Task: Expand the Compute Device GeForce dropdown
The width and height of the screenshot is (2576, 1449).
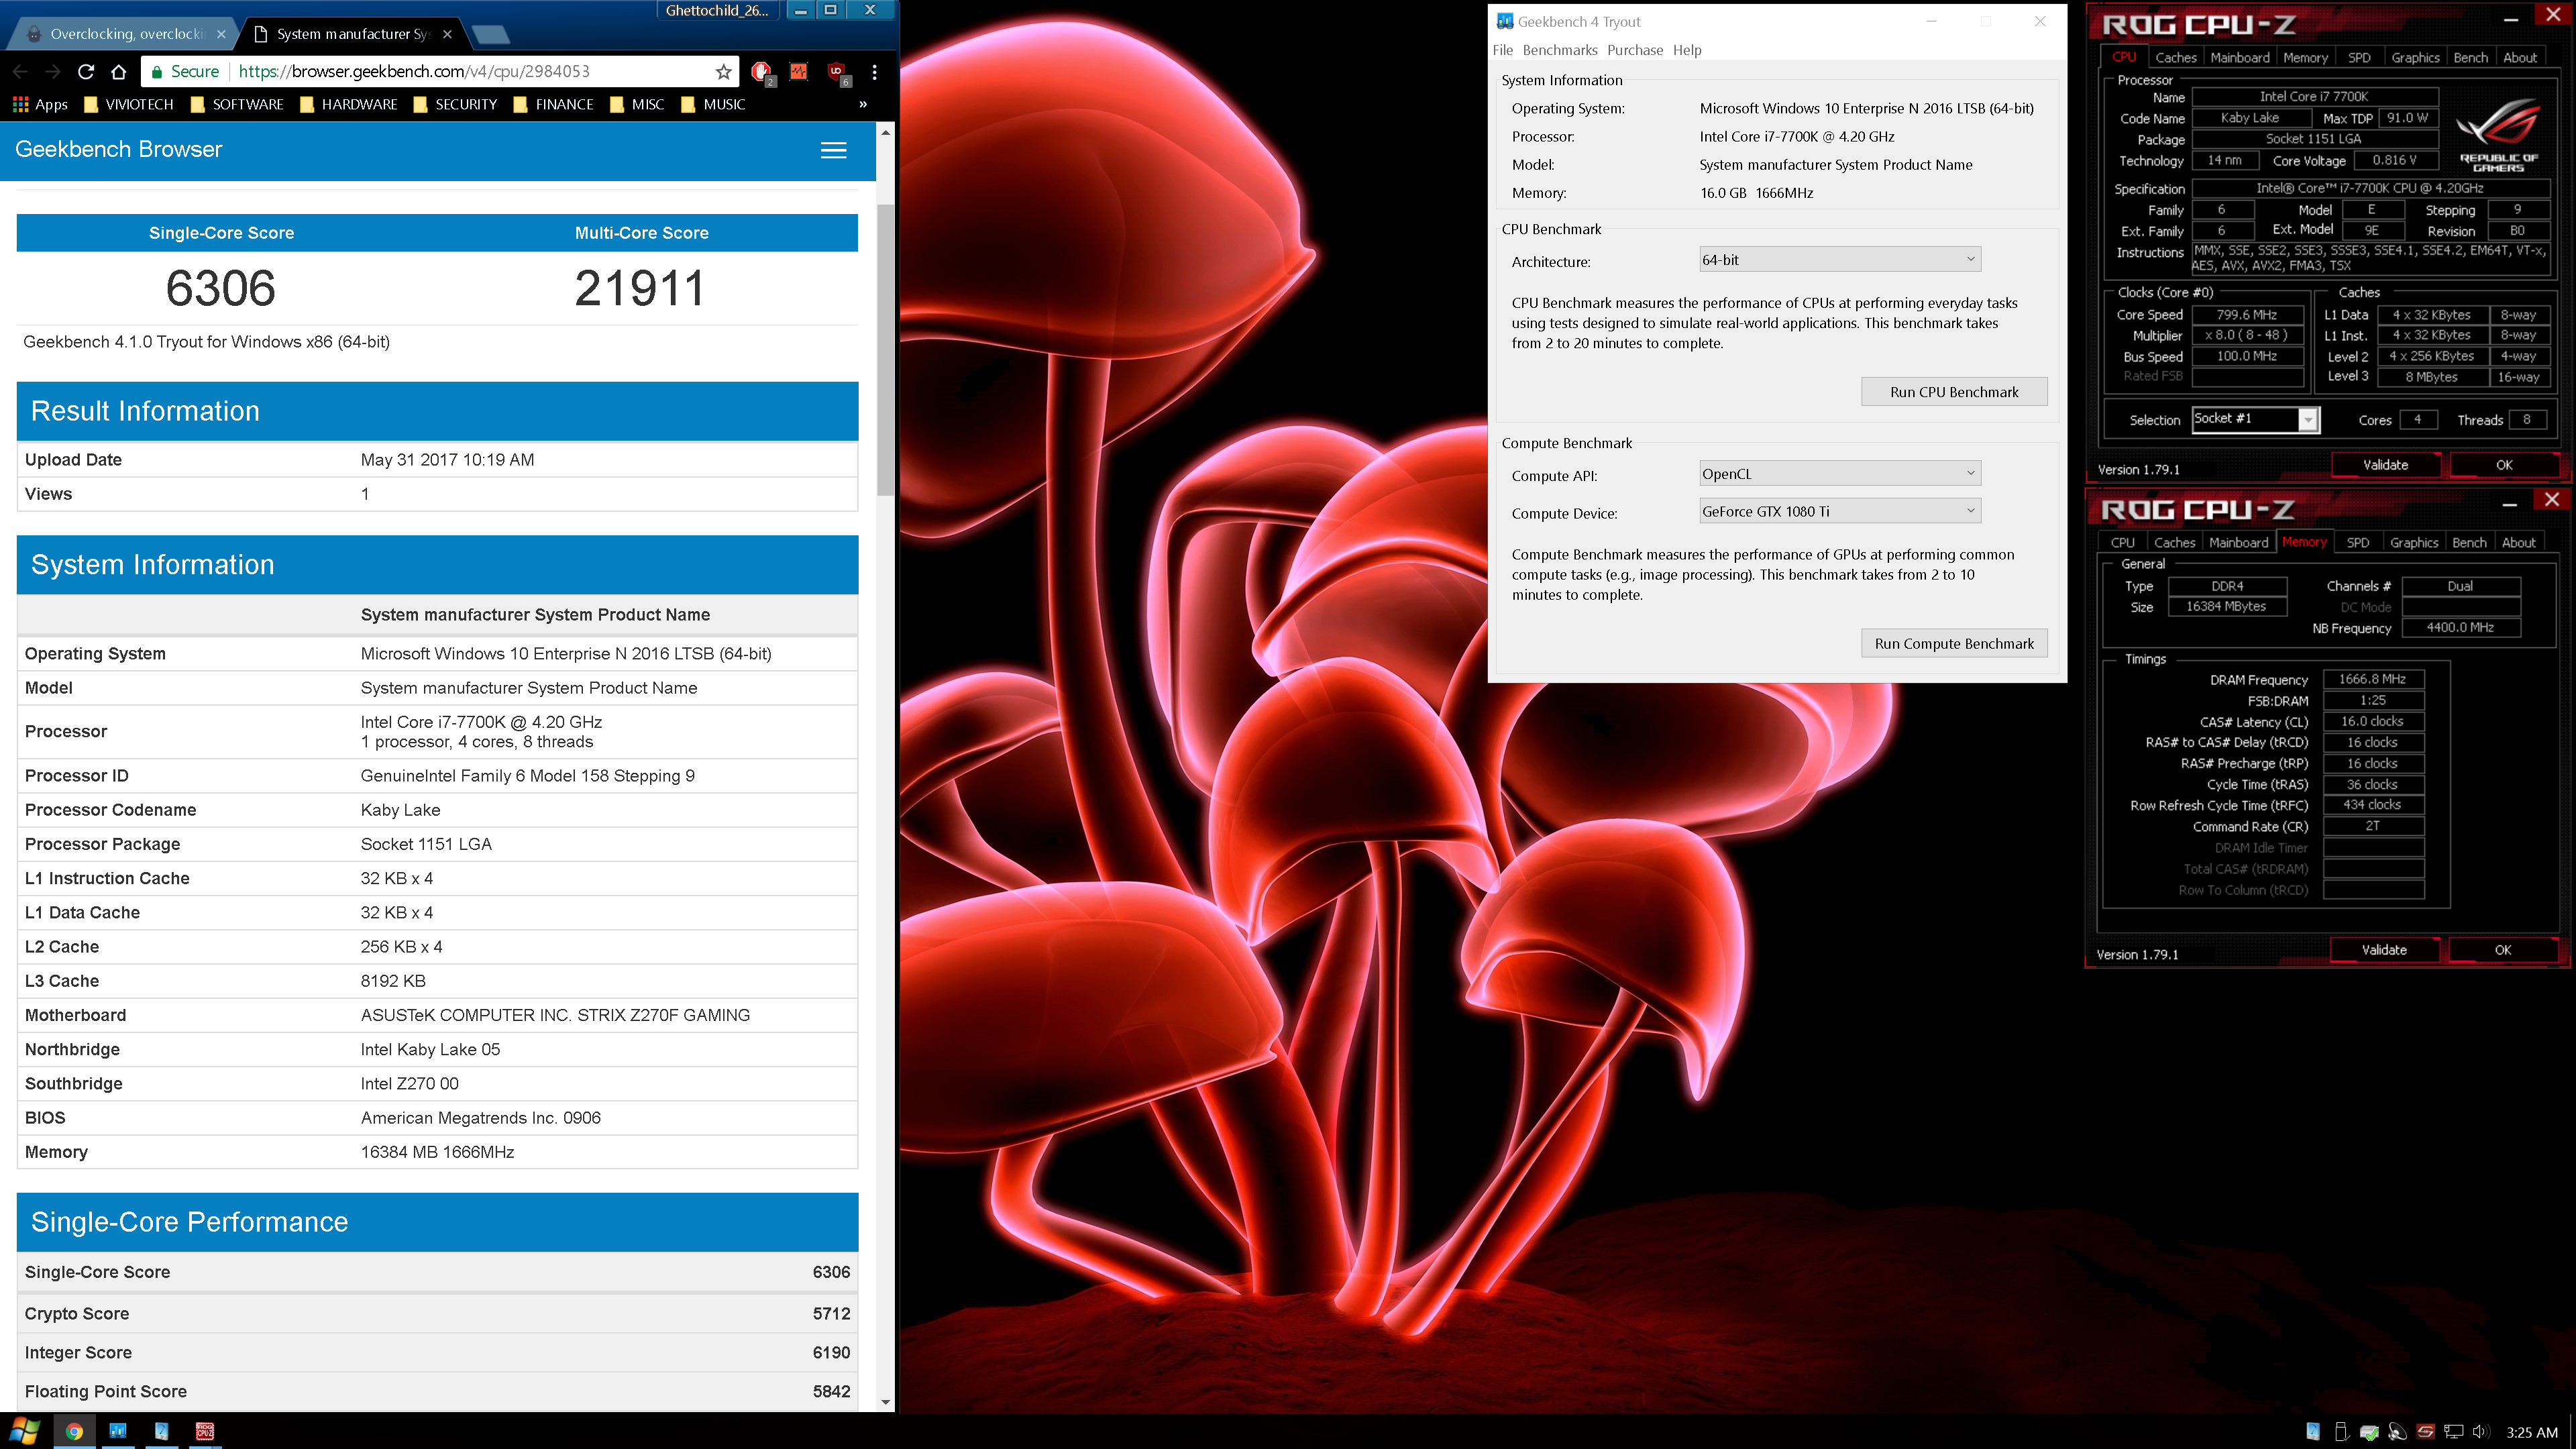Action: [x=1840, y=511]
